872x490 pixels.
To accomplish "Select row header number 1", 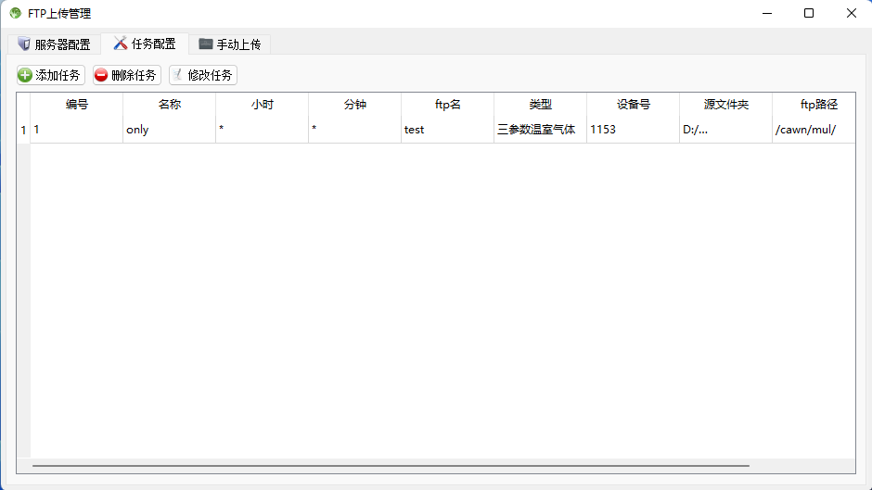I will click(23, 130).
